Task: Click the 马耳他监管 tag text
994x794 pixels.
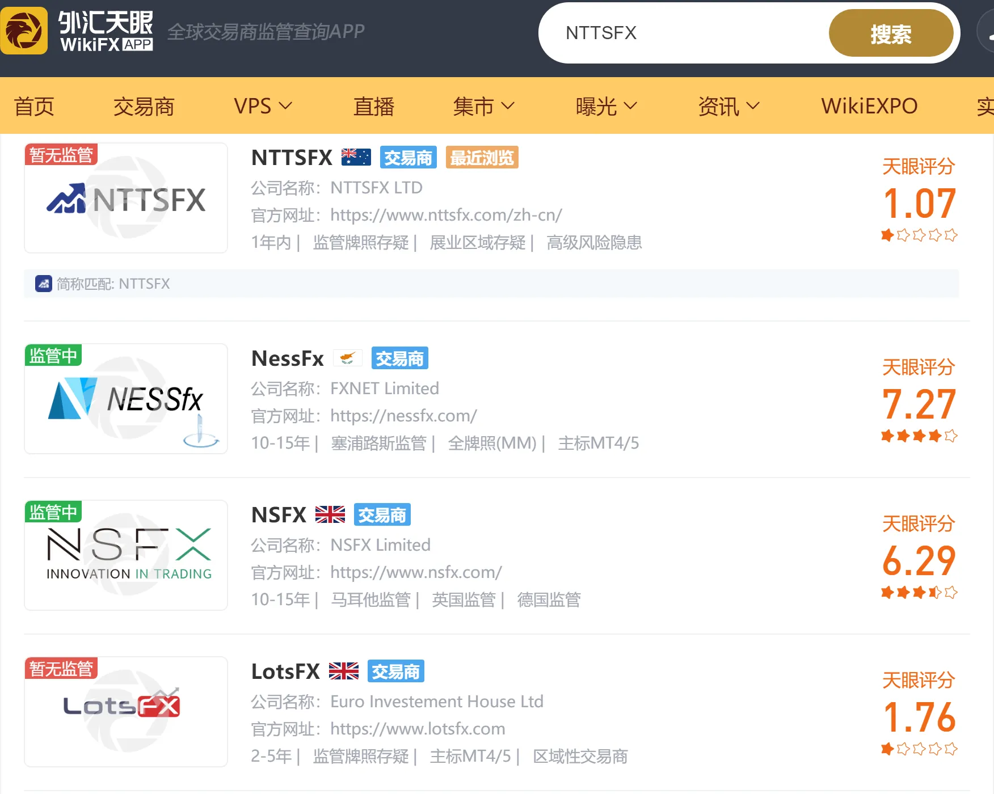Action: click(370, 600)
